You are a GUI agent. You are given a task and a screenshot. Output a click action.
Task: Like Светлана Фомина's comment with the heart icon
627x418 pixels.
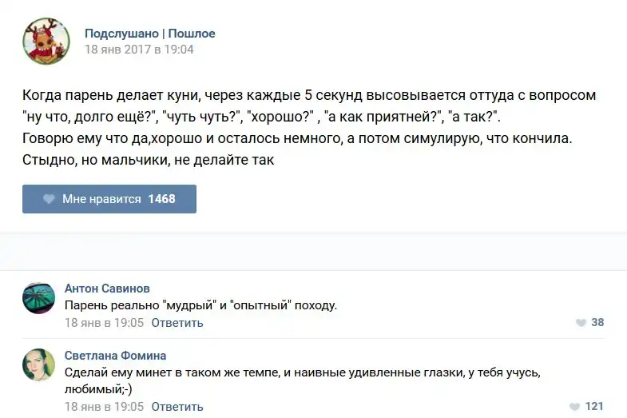coord(575,406)
